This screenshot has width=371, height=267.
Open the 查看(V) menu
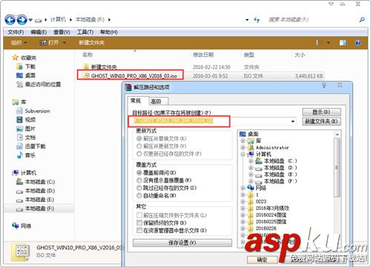[x=62, y=32]
